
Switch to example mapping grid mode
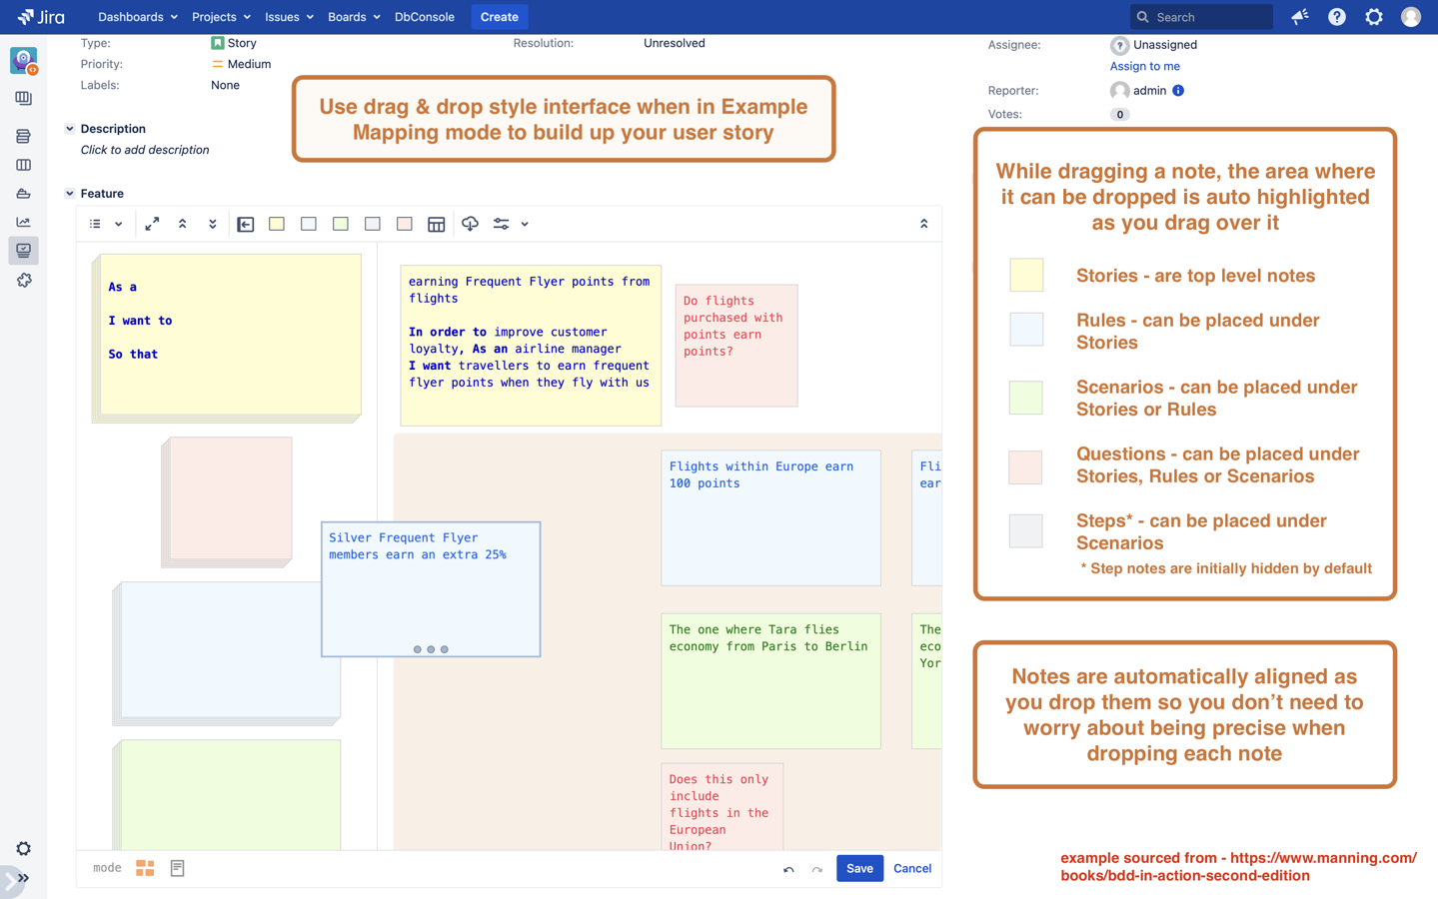click(x=145, y=868)
